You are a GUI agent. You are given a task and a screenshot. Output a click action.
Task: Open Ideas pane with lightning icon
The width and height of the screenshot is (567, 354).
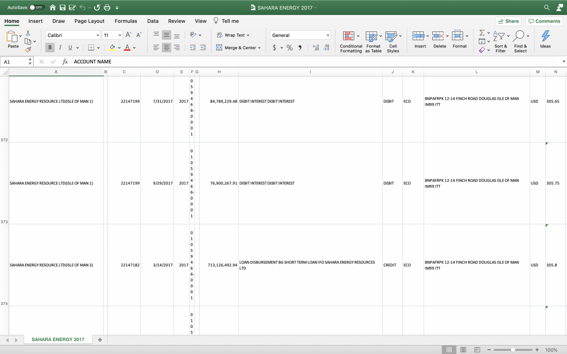point(545,39)
